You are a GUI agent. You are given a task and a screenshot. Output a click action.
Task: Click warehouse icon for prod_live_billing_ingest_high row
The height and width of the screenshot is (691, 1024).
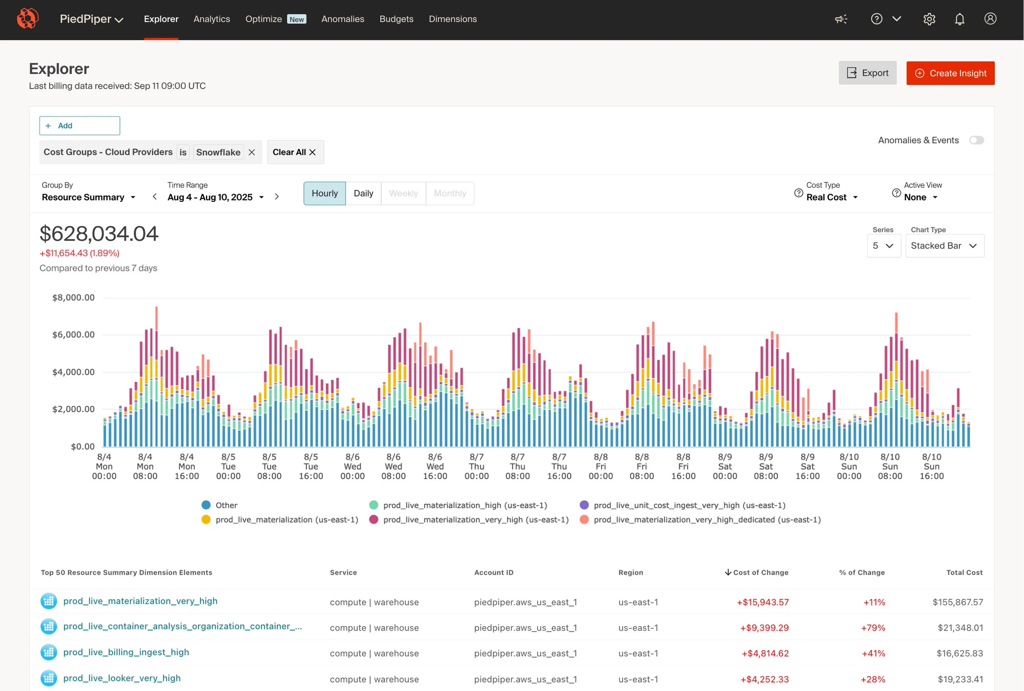[48, 653]
